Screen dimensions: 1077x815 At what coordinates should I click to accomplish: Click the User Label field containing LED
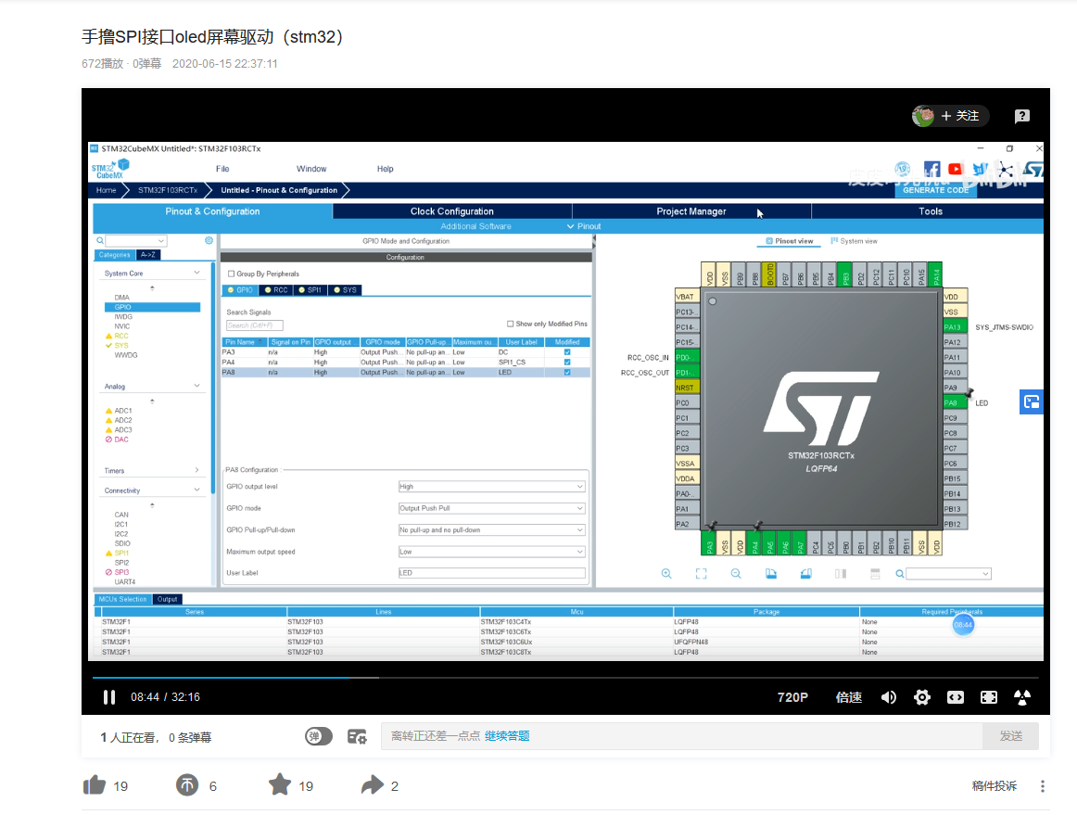[492, 572]
